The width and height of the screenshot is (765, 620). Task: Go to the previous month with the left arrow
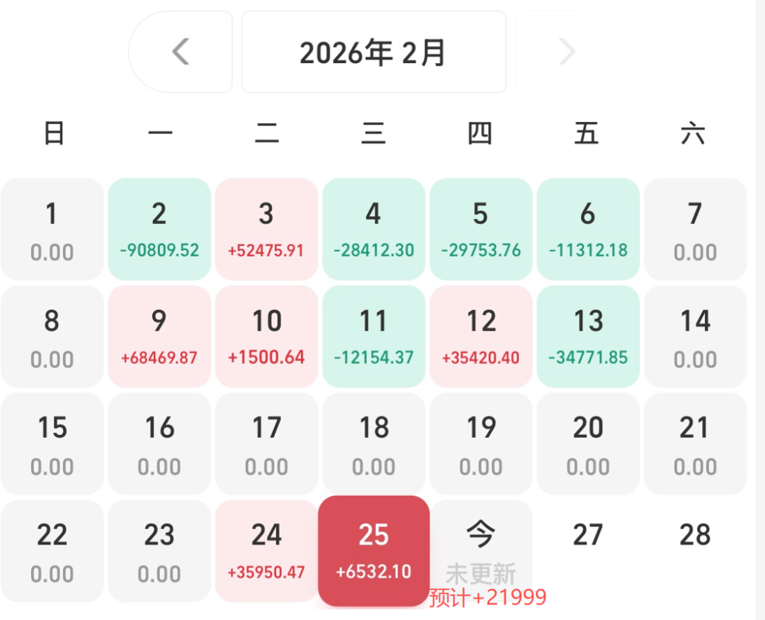click(181, 52)
